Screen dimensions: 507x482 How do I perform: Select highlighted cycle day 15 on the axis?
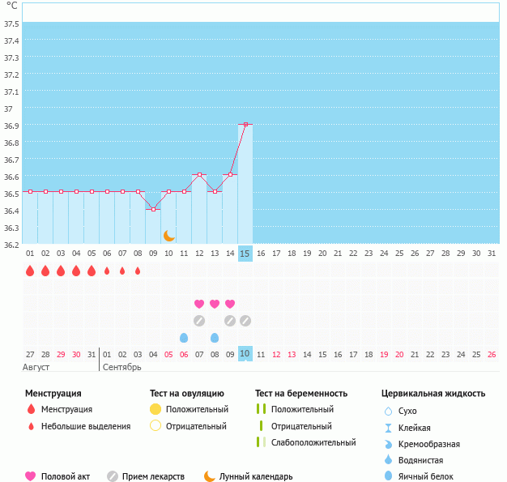pyautogui.click(x=245, y=254)
